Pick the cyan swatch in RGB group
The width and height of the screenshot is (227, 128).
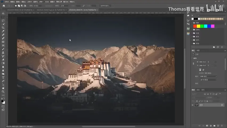point(206,26)
